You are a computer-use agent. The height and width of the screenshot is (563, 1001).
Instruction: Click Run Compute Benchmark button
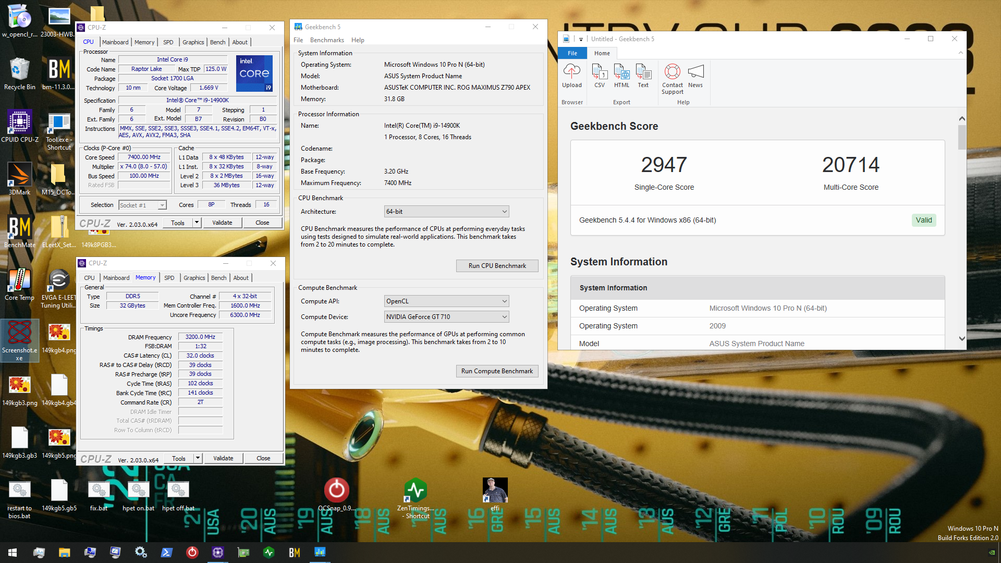coord(497,371)
